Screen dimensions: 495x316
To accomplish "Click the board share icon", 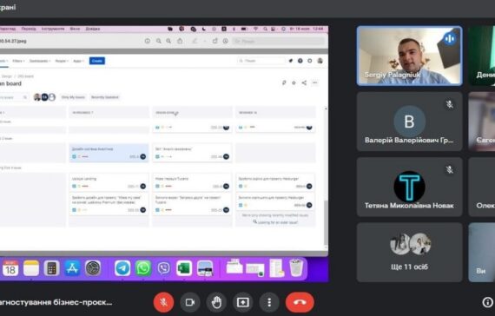I will coord(304,82).
